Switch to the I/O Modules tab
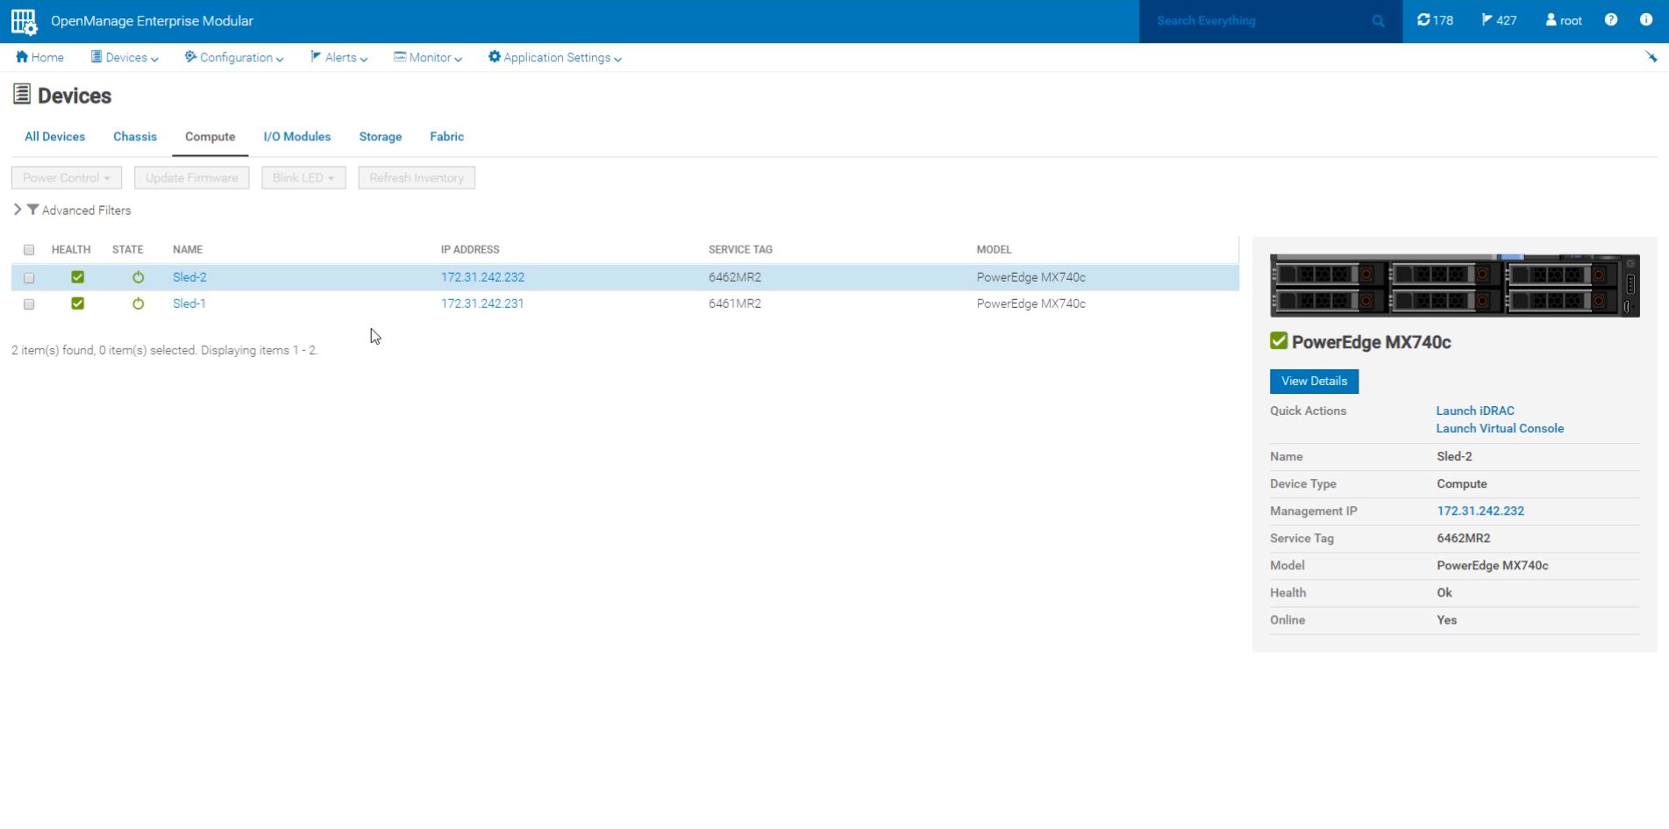Screen dimensions: 1669x829 (x=296, y=137)
